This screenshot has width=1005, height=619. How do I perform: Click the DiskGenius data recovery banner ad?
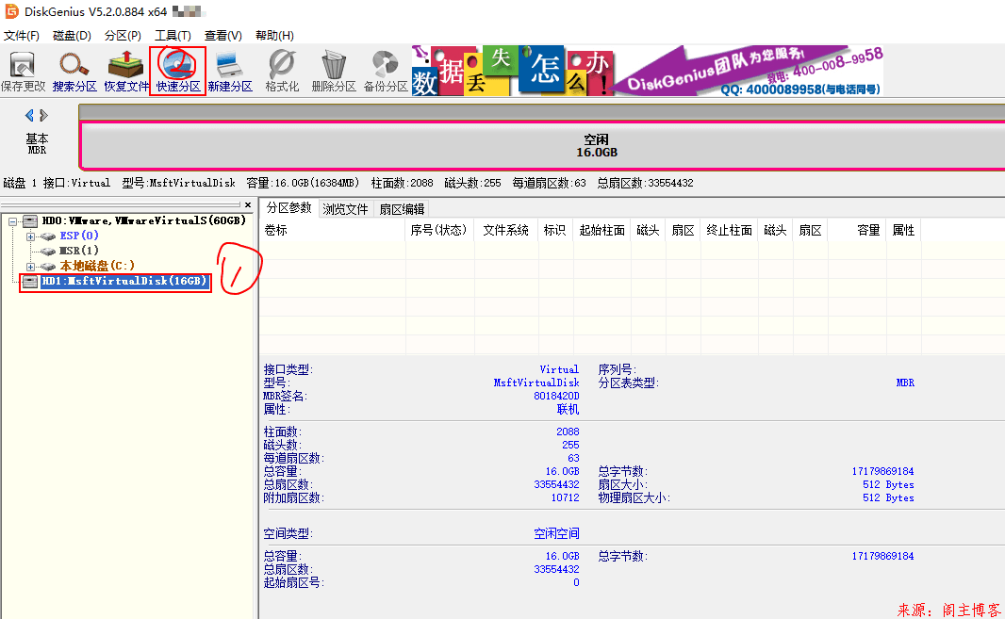tap(648, 71)
